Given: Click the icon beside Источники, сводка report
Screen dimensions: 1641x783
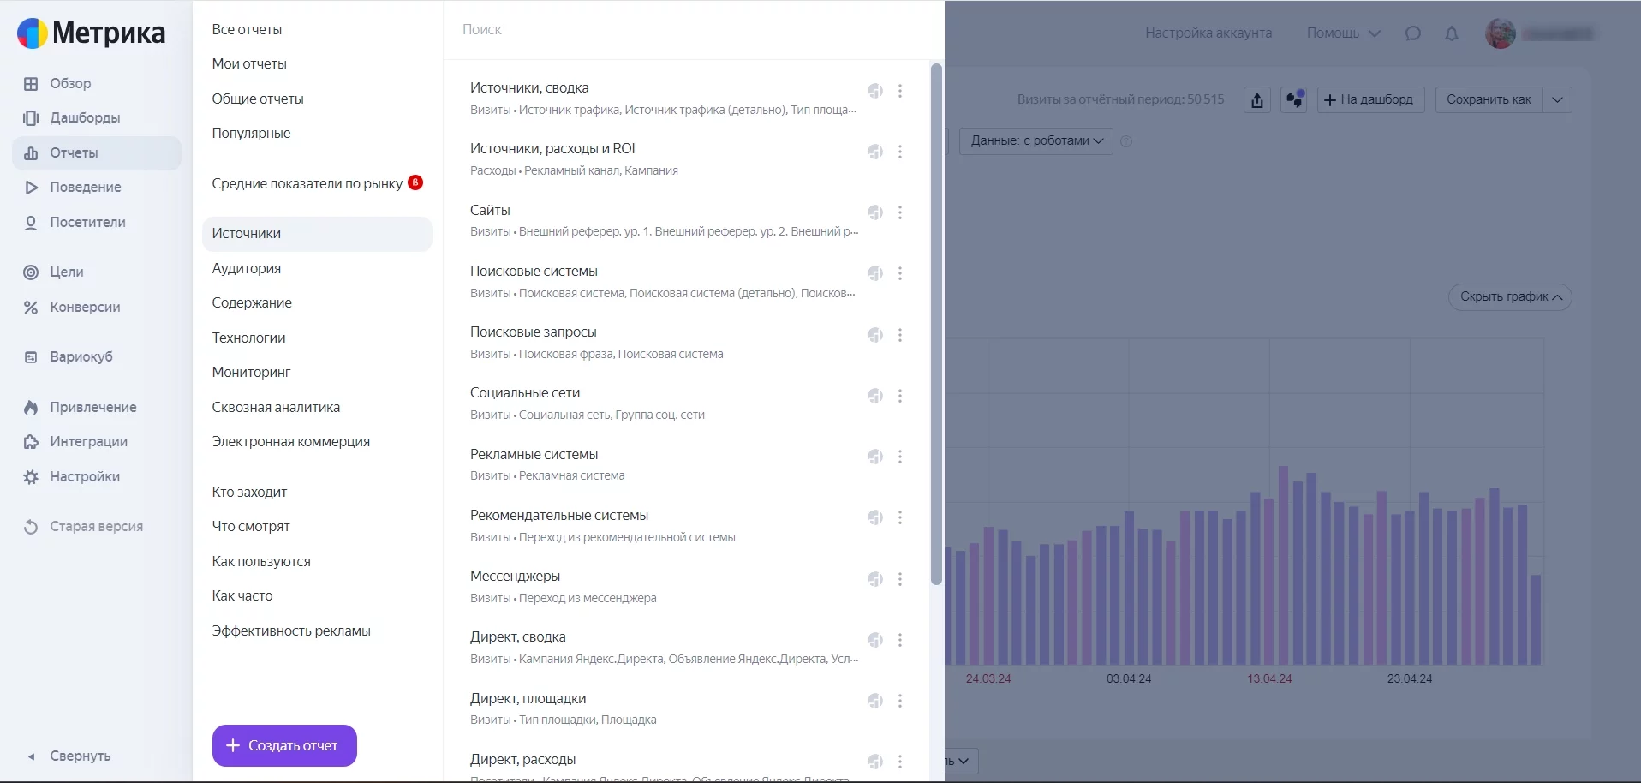Looking at the screenshot, I should (x=874, y=91).
